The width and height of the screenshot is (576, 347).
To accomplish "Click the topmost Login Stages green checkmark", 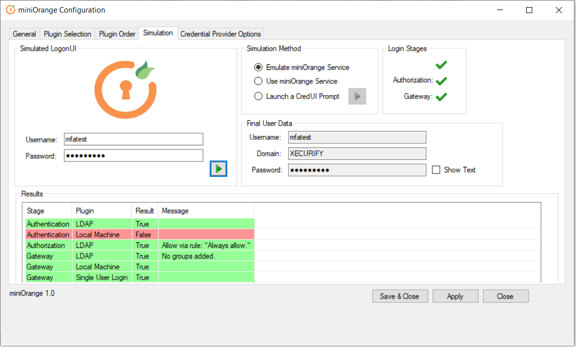I will pyautogui.click(x=441, y=65).
